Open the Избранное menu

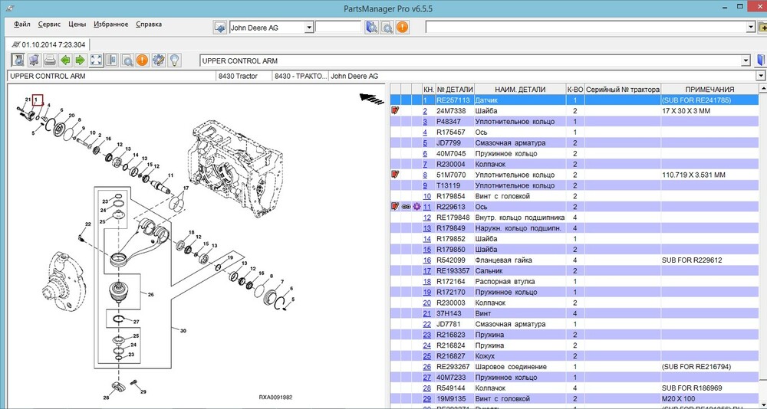click(112, 24)
